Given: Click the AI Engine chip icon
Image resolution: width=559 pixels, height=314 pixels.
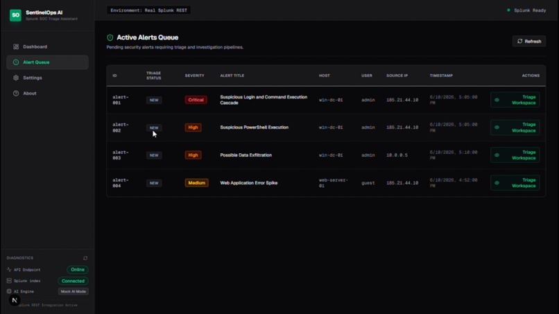Looking at the screenshot, I should 9,292.
